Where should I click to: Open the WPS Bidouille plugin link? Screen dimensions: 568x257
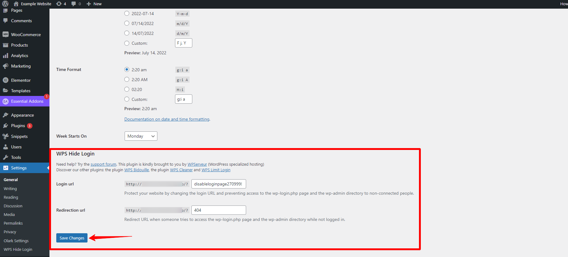137,170
